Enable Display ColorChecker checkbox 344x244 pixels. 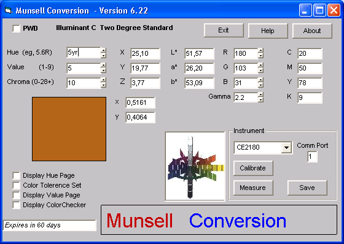point(16,205)
